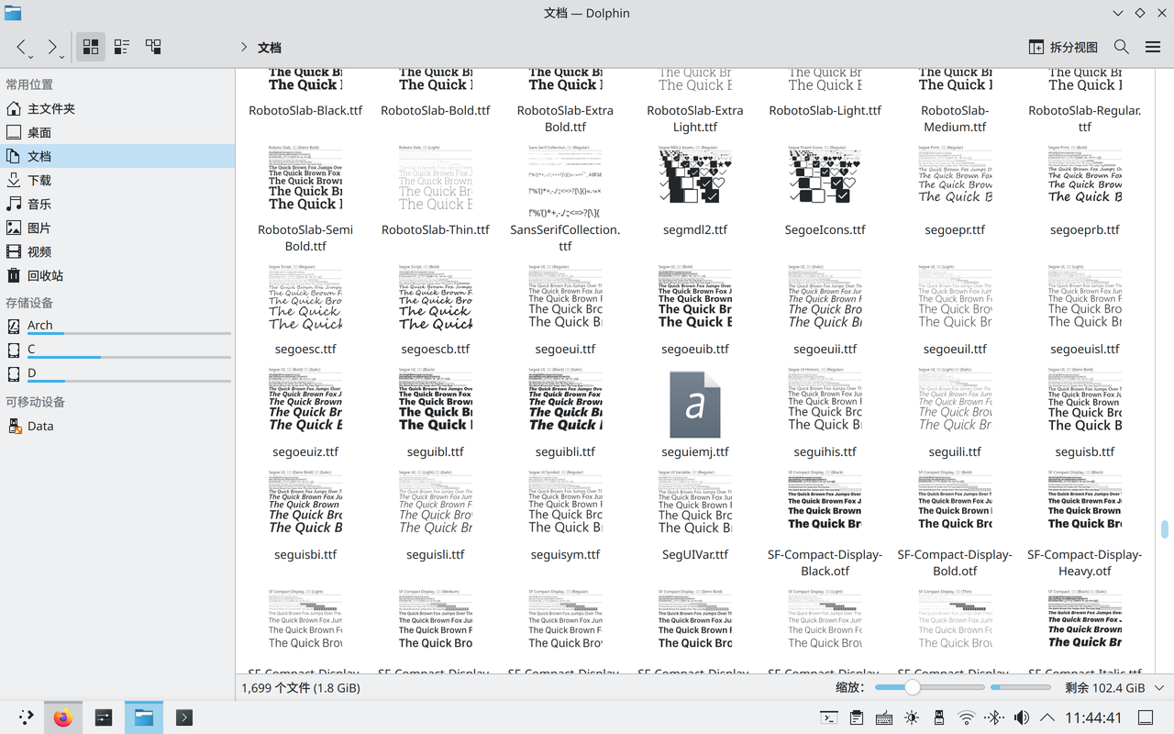Open 回收站 trash in the sidebar
Screen dimensions: 1174x734
tap(117, 275)
